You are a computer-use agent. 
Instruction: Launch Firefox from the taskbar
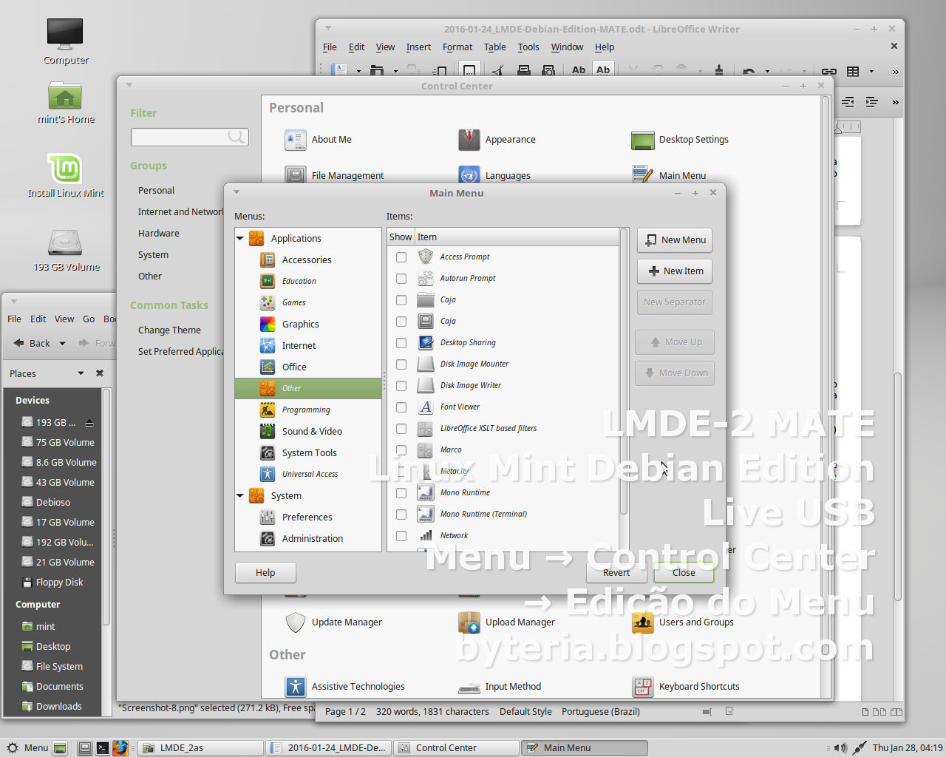coord(120,747)
